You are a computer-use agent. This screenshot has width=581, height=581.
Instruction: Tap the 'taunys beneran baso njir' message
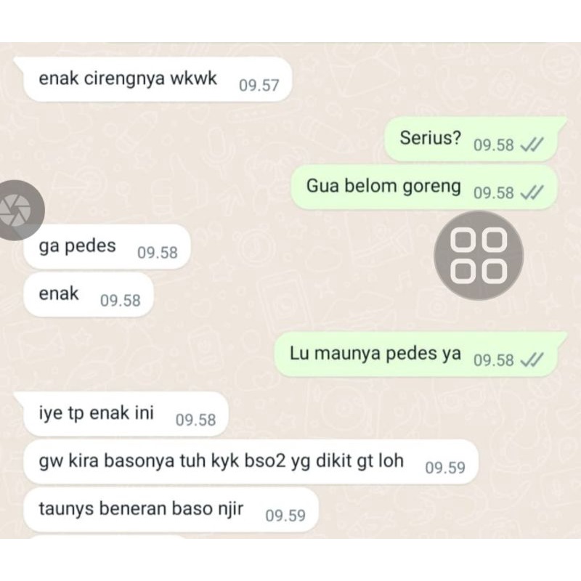(171, 510)
